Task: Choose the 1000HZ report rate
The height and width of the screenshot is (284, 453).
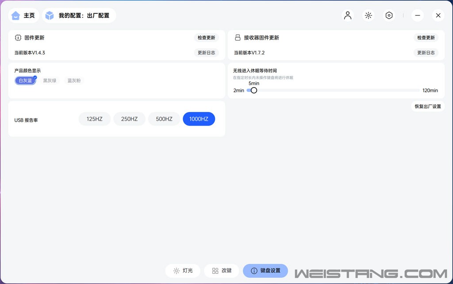Action: coord(199,119)
